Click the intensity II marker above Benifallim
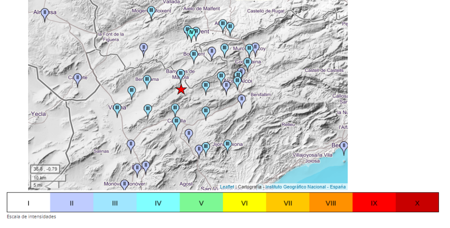The image size is (450, 228). point(241,100)
